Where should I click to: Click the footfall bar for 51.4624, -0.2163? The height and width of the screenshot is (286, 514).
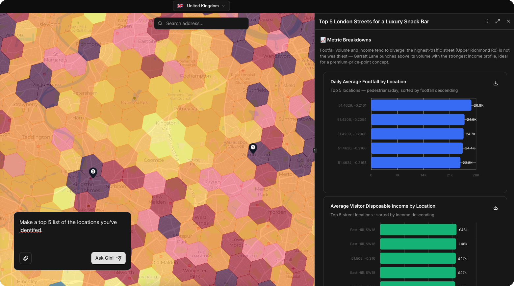pyautogui.click(x=416, y=163)
